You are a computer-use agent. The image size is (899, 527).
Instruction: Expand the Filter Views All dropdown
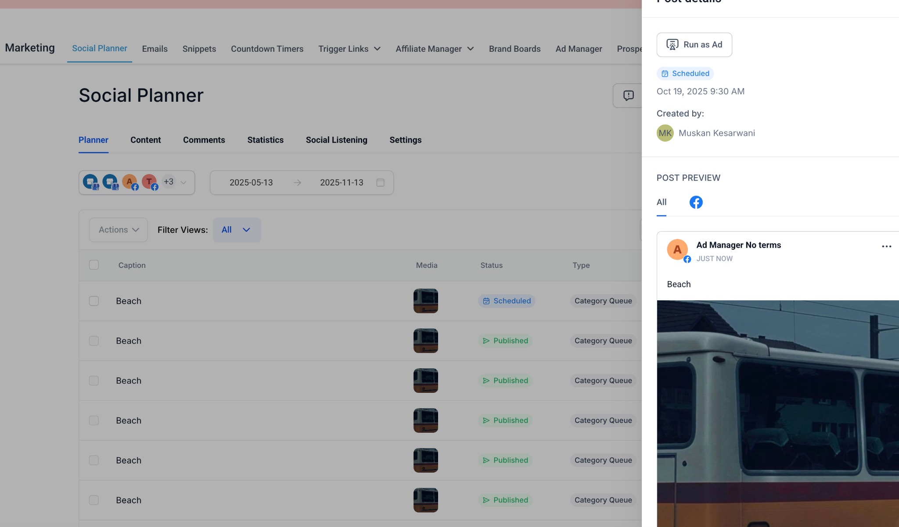click(237, 230)
